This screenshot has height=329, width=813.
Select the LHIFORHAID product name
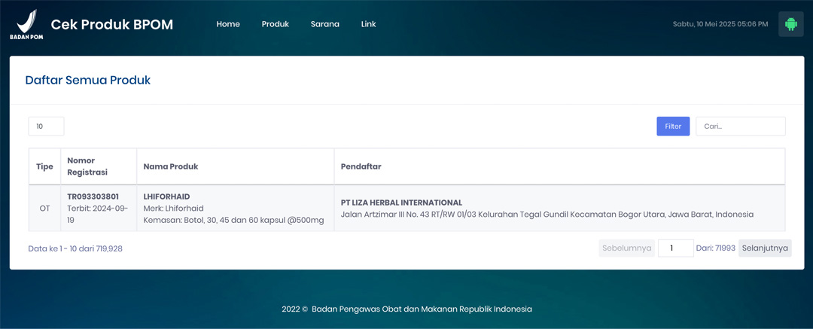166,196
